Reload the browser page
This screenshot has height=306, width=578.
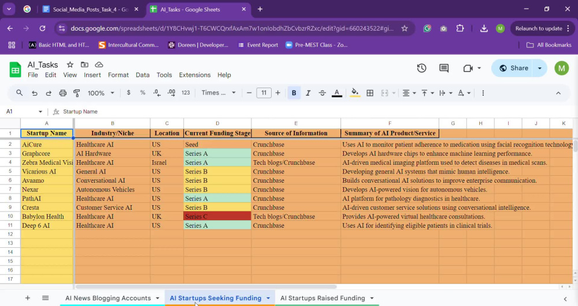42,28
